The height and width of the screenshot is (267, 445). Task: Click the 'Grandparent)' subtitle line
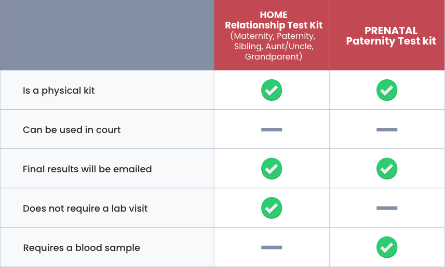pyautogui.click(x=274, y=57)
